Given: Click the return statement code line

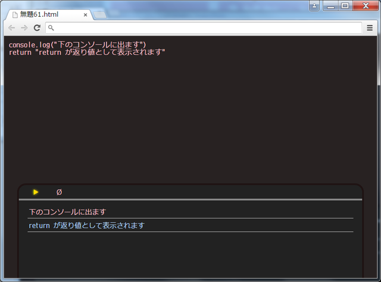Looking at the screenshot, I should 87,52.
